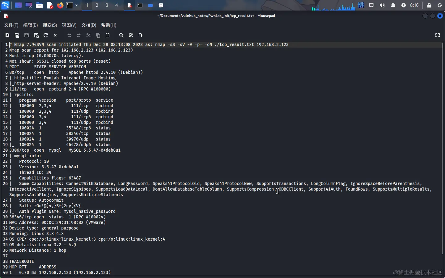Click the 'OS details: Linux 3.2 - 4.9' line
Viewport: 445px width, 278px height.
coord(43,245)
